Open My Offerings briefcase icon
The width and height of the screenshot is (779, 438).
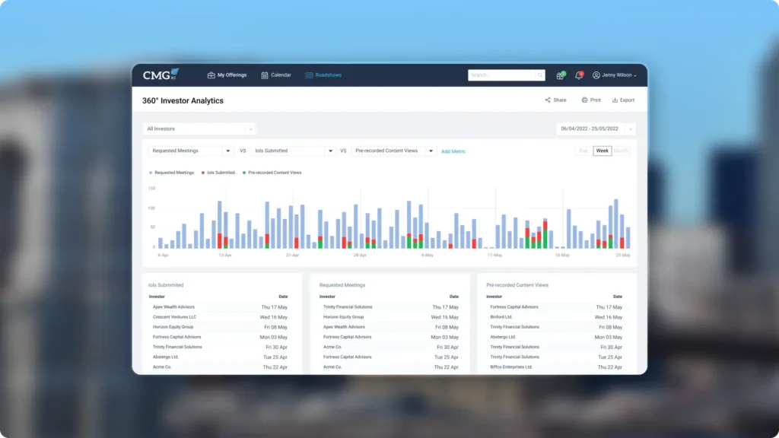click(x=211, y=75)
